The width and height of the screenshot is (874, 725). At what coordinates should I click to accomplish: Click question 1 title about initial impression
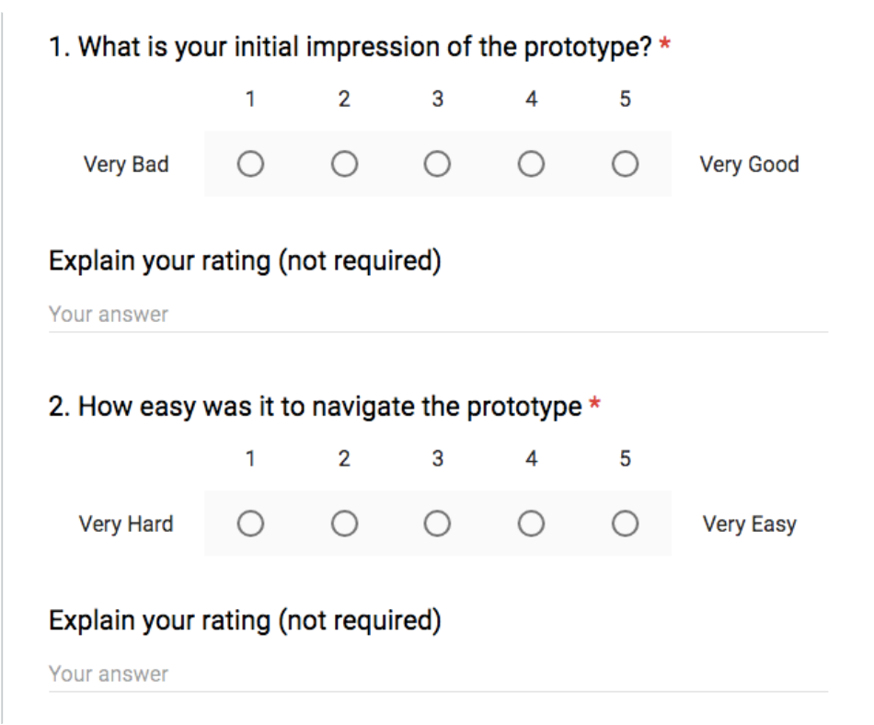tap(350, 47)
